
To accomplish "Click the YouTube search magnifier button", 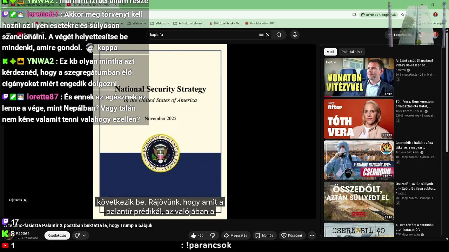I will 279,35.
